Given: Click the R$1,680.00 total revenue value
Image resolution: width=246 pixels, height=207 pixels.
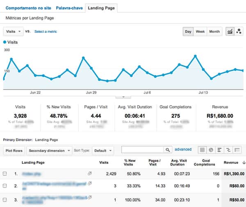Looking at the screenshot, I should point(220,116).
